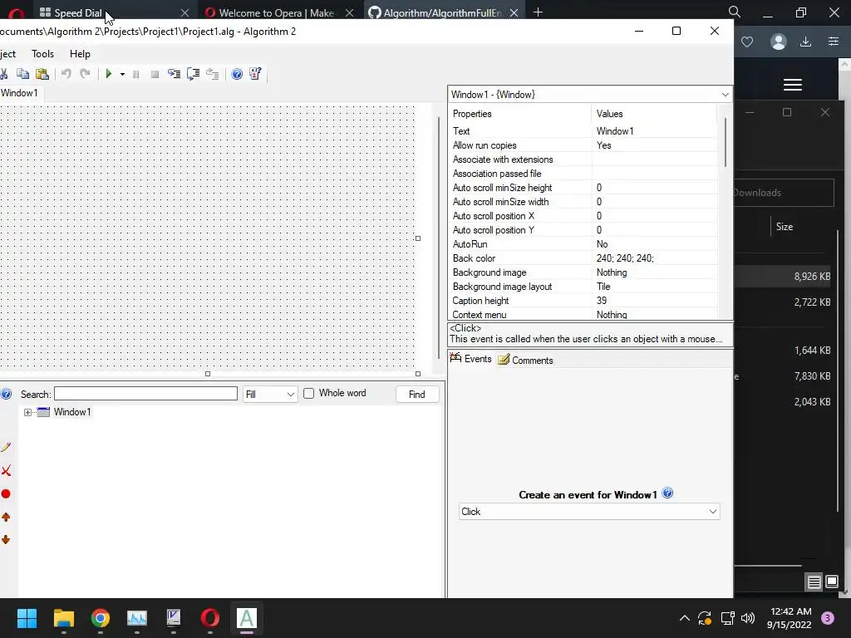Select Window1 in the algorithm tree
851x638 pixels.
72,412
